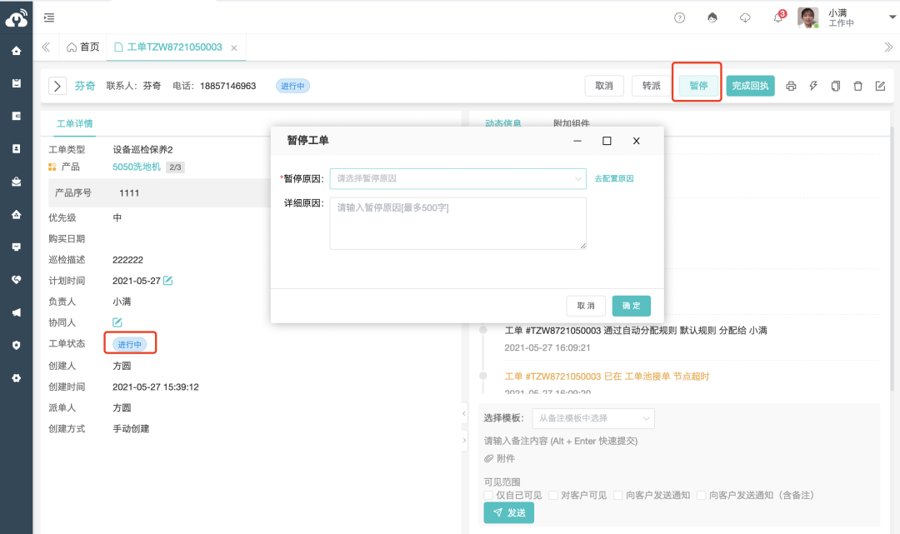Enable the 仅自己可见 checkbox
This screenshot has height=534, width=900.
pos(487,495)
